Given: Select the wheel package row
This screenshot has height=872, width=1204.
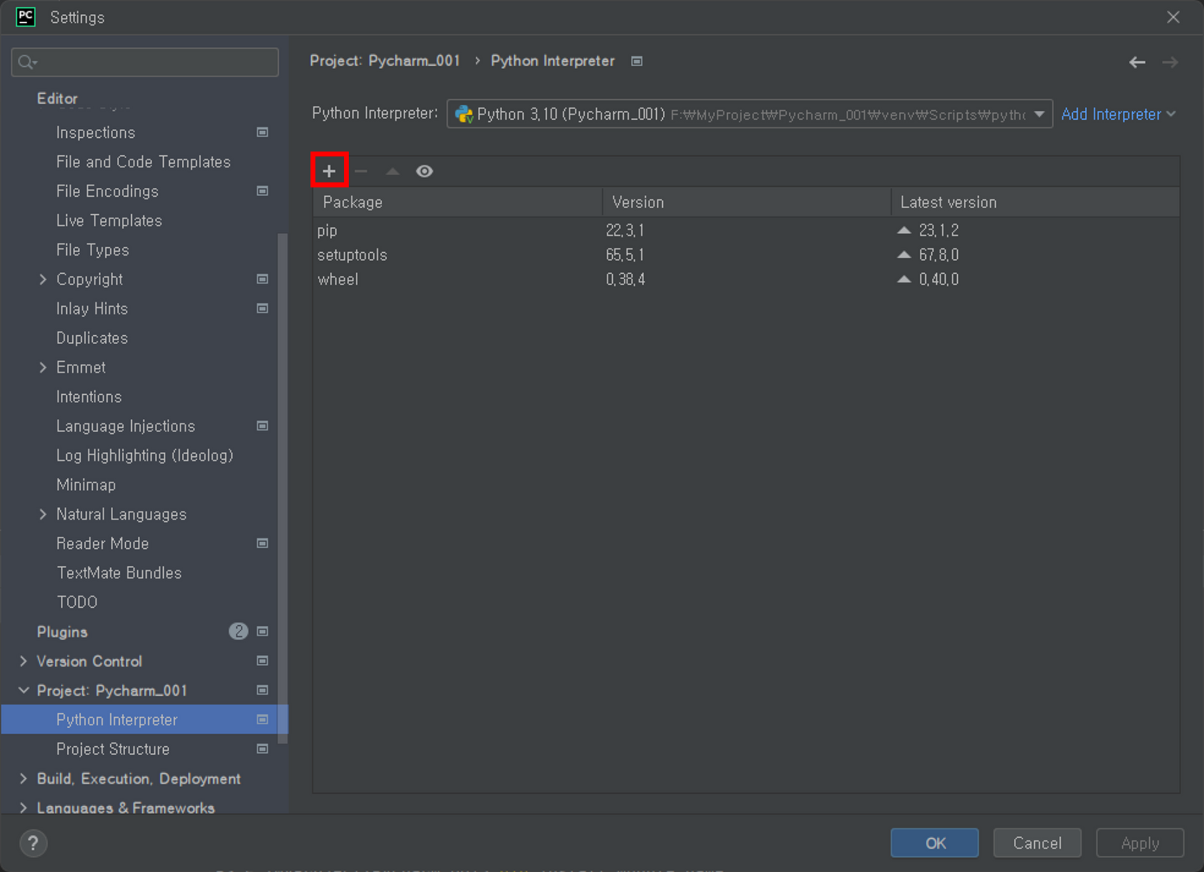Looking at the screenshot, I should 746,280.
